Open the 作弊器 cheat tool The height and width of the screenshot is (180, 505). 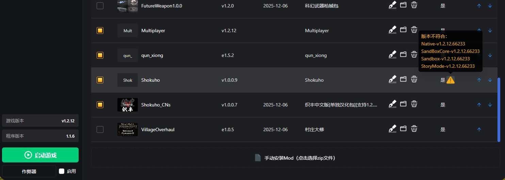pos(29,172)
